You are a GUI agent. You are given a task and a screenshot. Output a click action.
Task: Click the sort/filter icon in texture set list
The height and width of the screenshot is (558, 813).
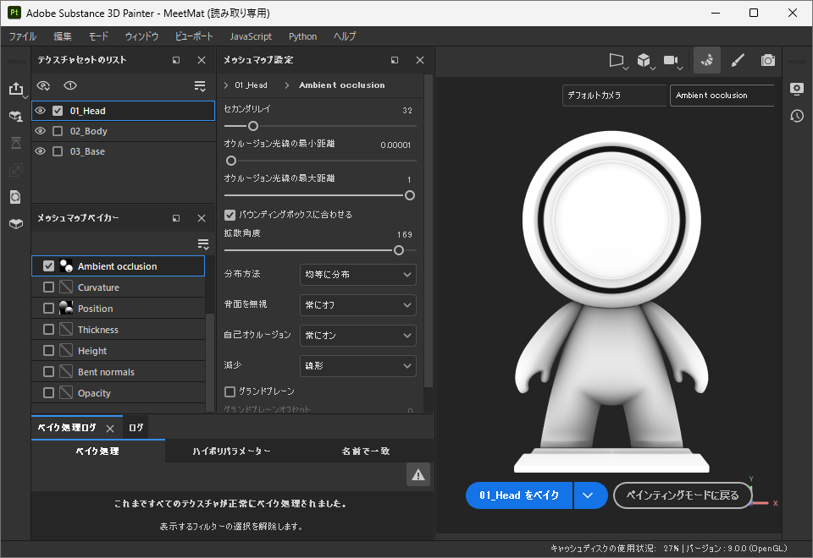click(x=200, y=85)
